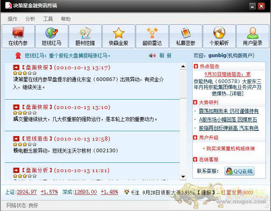Viewport: 271px width, 211px height.
Task: Open the 个股解析 globe icon
Action: 219,36
